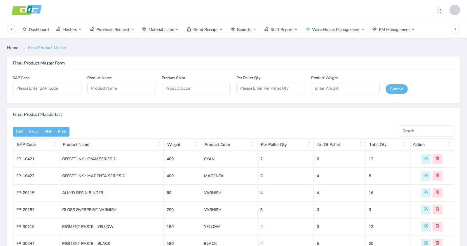The image size is (467, 246).
Task: Delete the FP-10422 product row
Action: pos(438,176)
